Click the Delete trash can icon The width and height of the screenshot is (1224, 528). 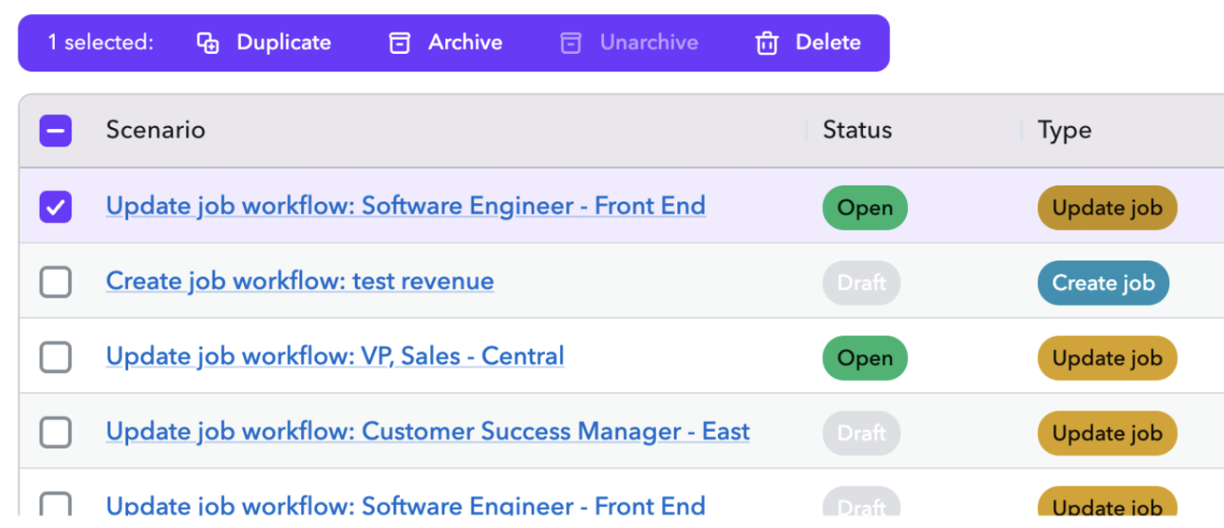[767, 43]
